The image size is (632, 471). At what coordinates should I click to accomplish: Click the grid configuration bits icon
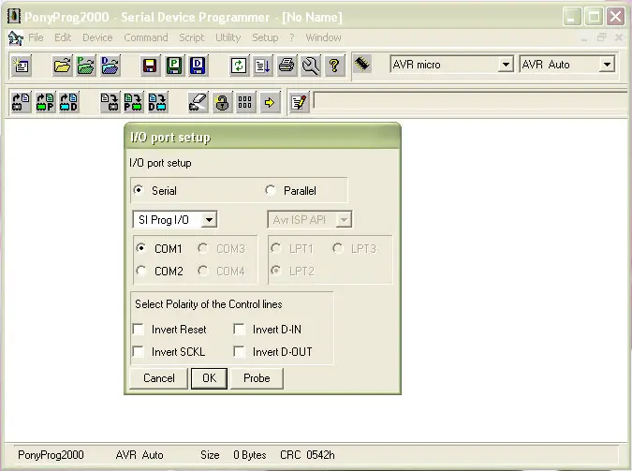245,102
